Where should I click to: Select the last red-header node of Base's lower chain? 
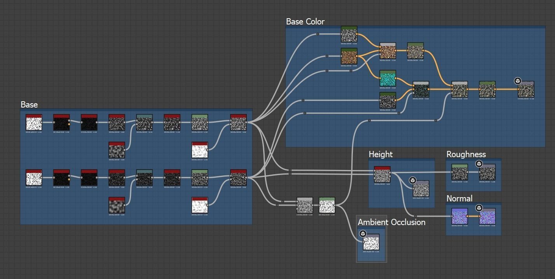pos(239,177)
